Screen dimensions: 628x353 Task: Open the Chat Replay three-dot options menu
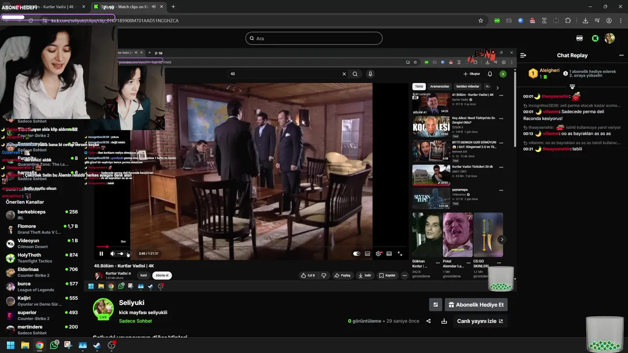(621, 55)
